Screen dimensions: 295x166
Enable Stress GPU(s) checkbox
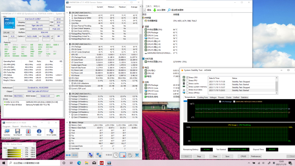tap(187, 93)
